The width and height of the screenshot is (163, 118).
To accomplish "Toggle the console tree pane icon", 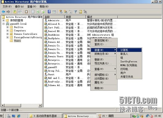I will pos(20,12).
